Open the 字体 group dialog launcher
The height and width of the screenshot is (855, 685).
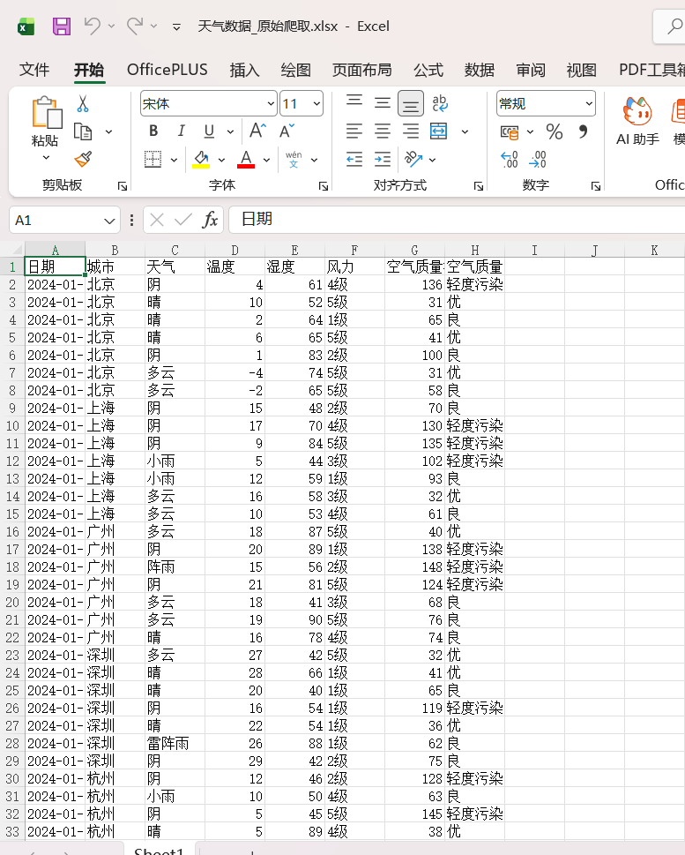[324, 186]
